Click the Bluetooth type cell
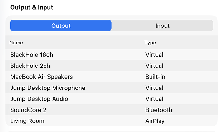Image resolution: width=221 pixels, height=132 pixels. click(x=159, y=110)
